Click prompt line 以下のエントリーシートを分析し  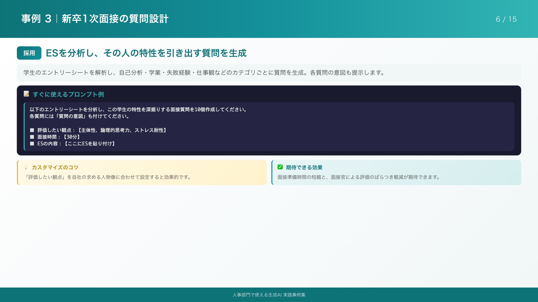click(139, 109)
